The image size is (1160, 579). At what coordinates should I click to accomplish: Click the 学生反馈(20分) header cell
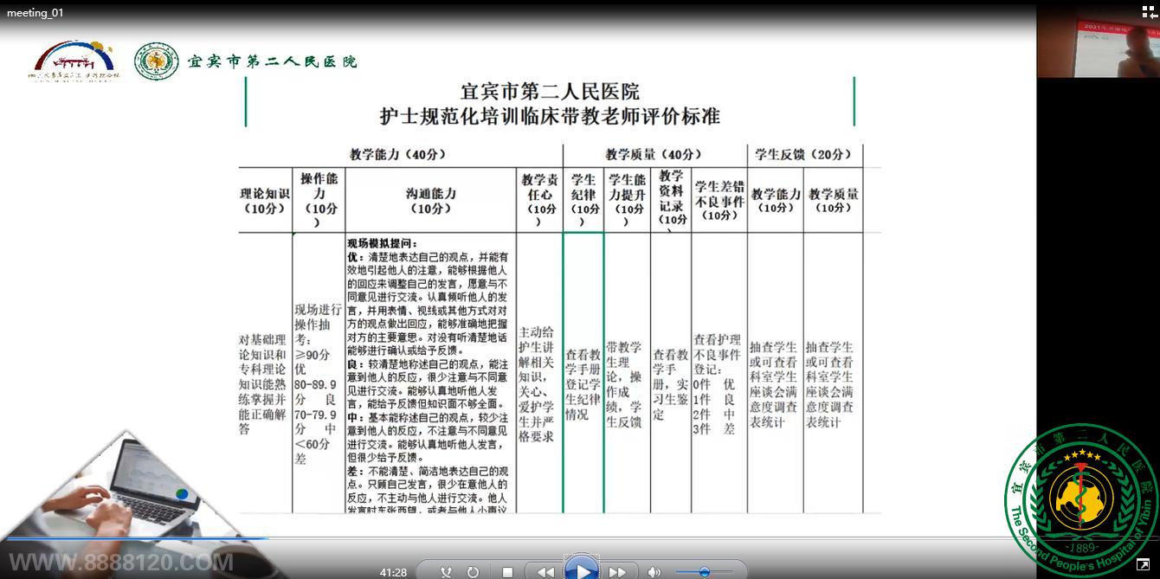coord(804,155)
